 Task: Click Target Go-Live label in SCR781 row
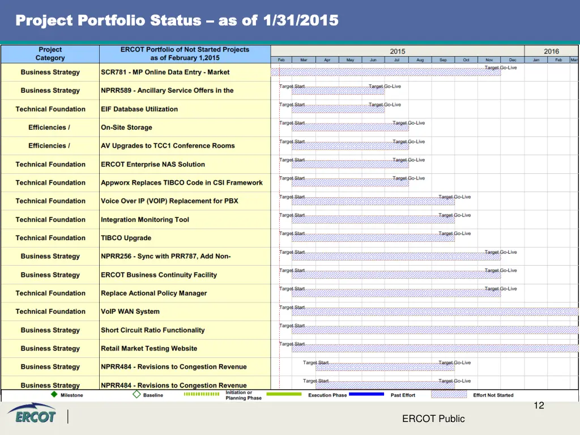(501, 68)
